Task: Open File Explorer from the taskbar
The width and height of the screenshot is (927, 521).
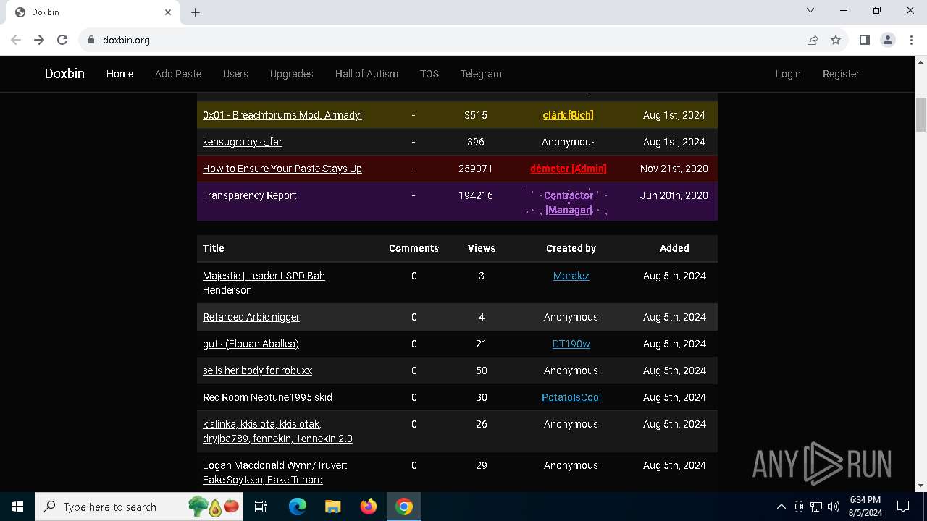Action: [x=333, y=507]
